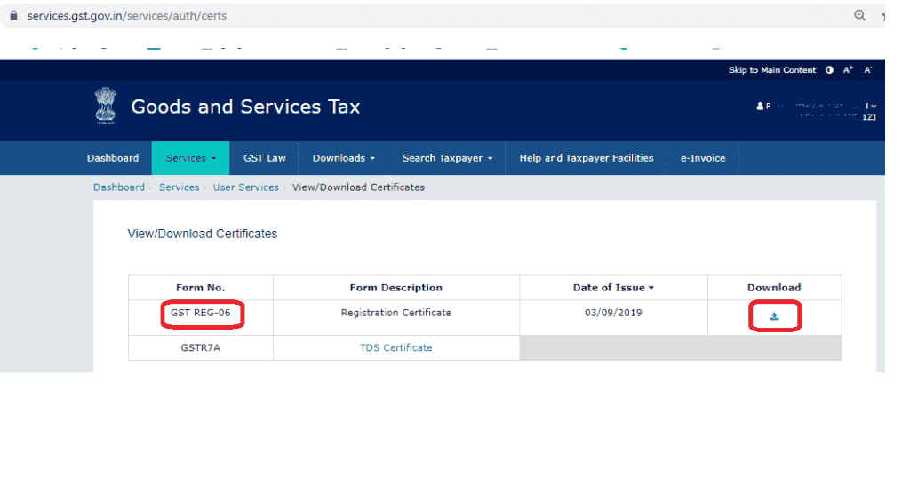The width and height of the screenshot is (910, 485).
Task: Sort by Date of Issue column
Action: coord(613,288)
